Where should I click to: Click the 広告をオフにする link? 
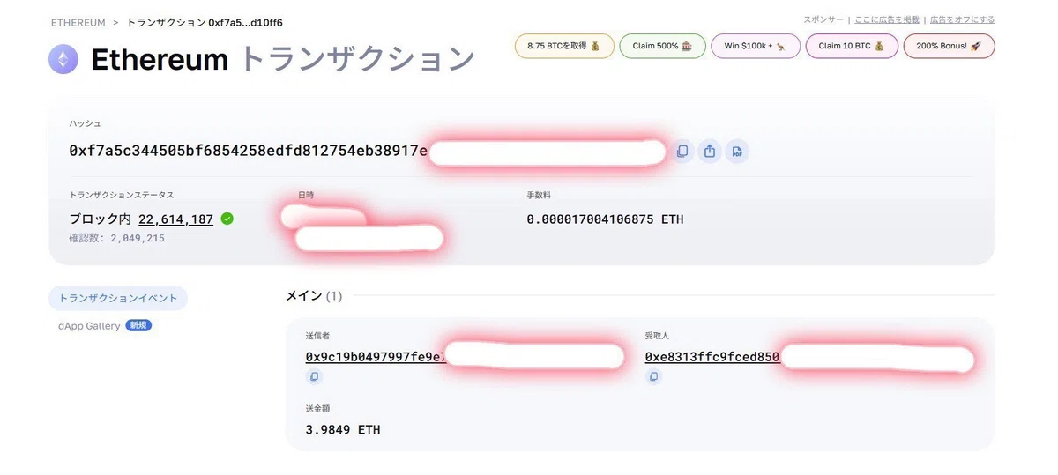click(x=962, y=19)
